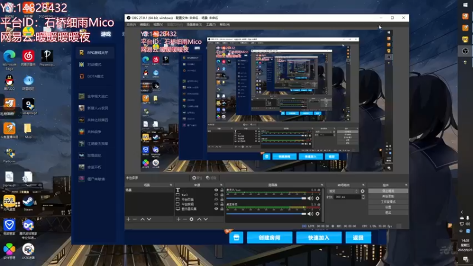This screenshot has width=473, height=266.
Task: Click 创建房间 button
Action: click(x=270, y=238)
